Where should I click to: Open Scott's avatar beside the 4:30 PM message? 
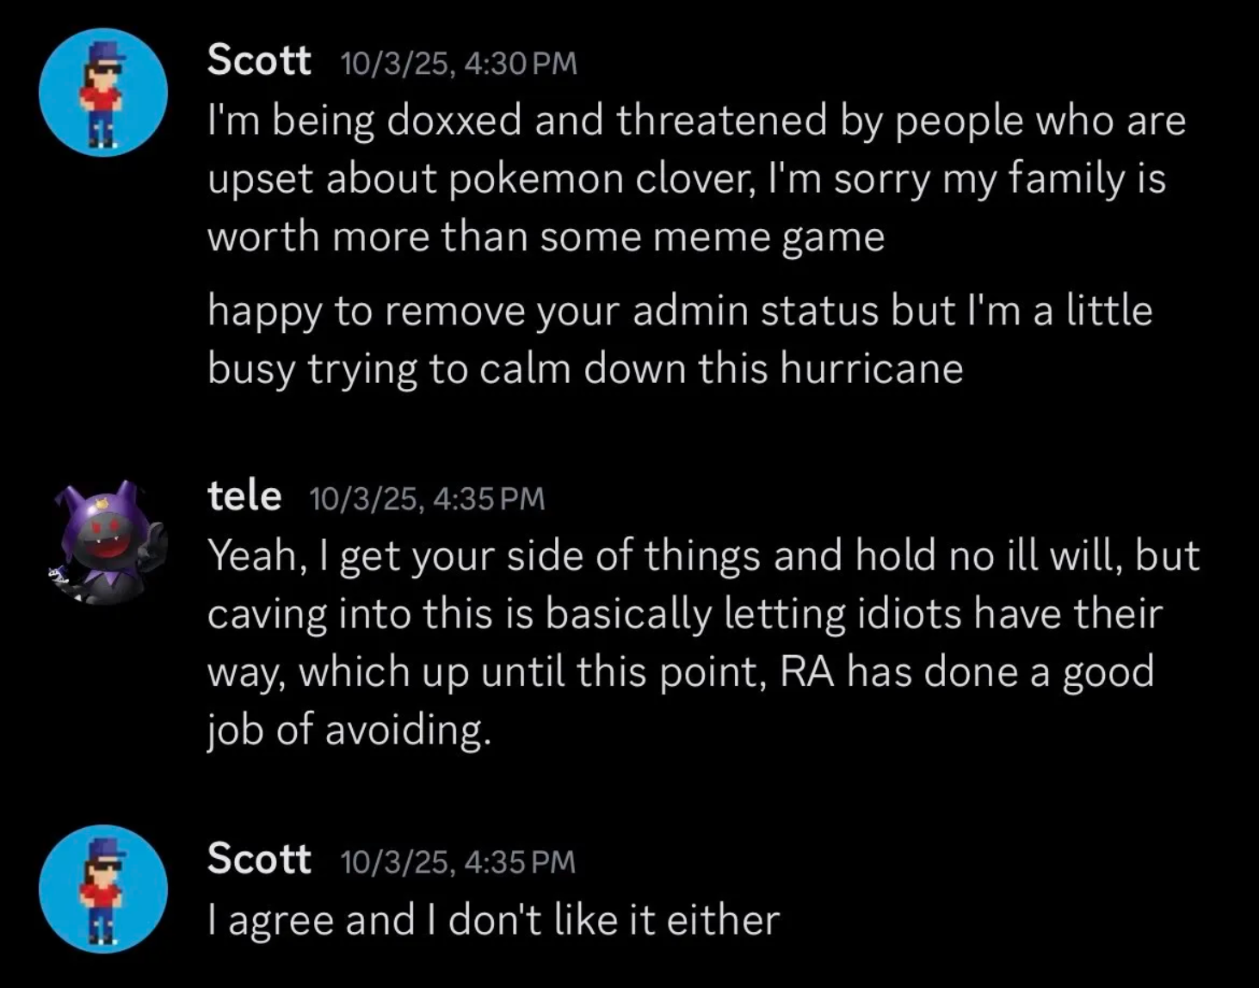tap(103, 92)
